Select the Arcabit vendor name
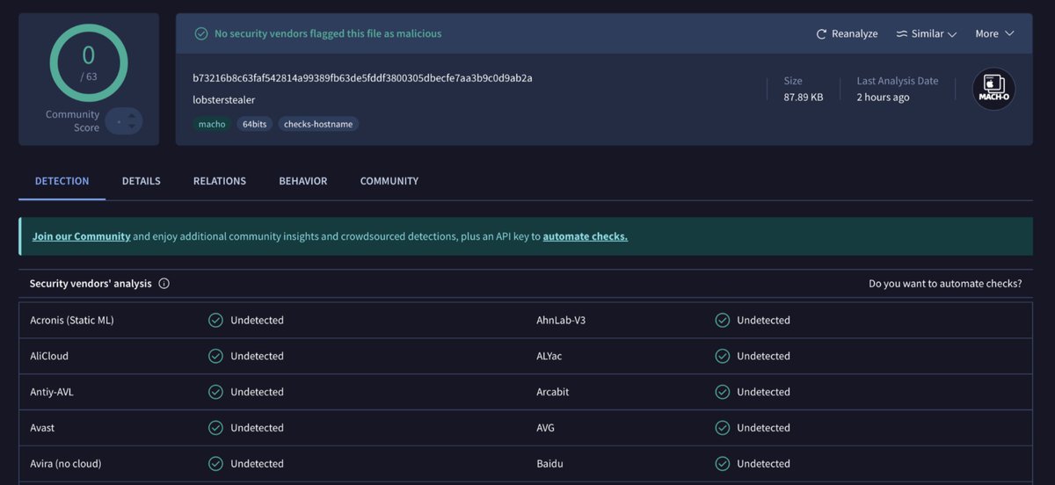The image size is (1055, 485). pyautogui.click(x=553, y=392)
